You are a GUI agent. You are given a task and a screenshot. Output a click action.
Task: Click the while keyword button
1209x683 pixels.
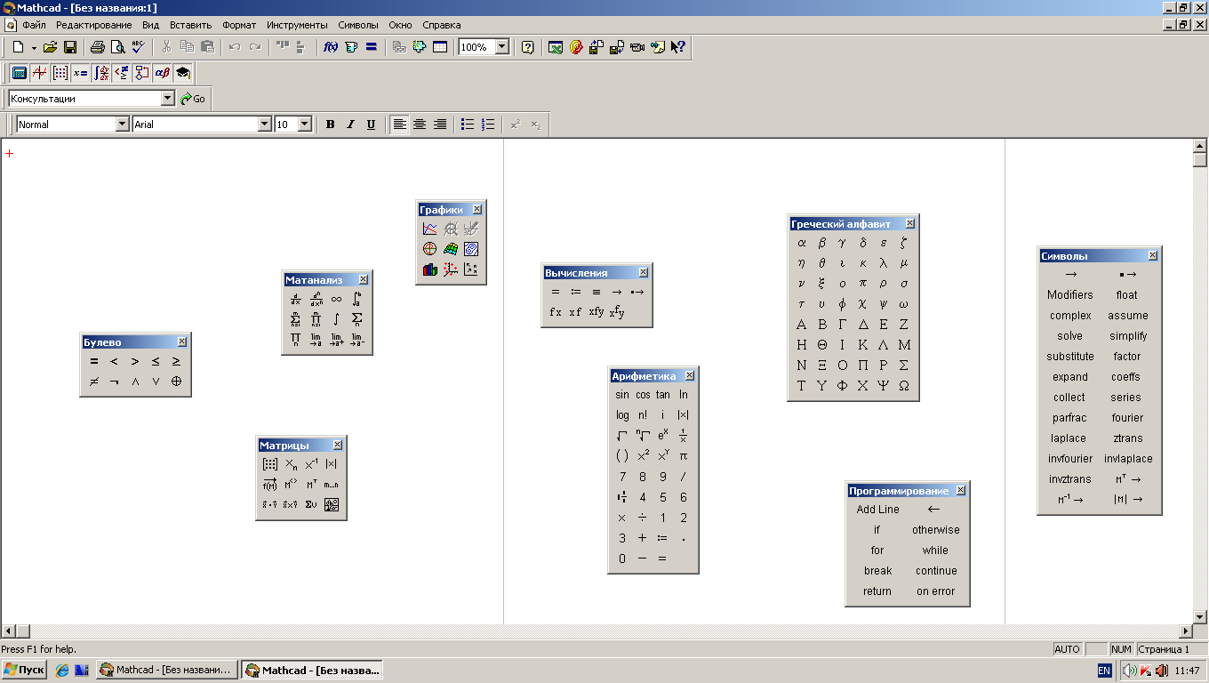pyautogui.click(x=935, y=550)
